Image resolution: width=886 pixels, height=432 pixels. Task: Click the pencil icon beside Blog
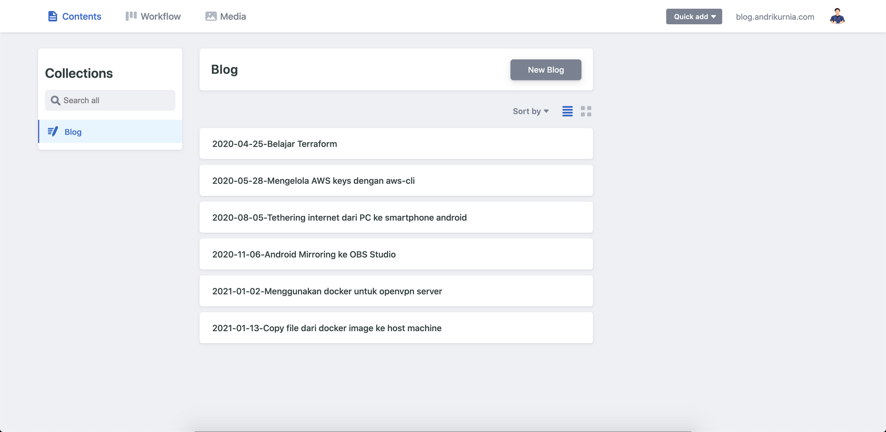coord(53,131)
